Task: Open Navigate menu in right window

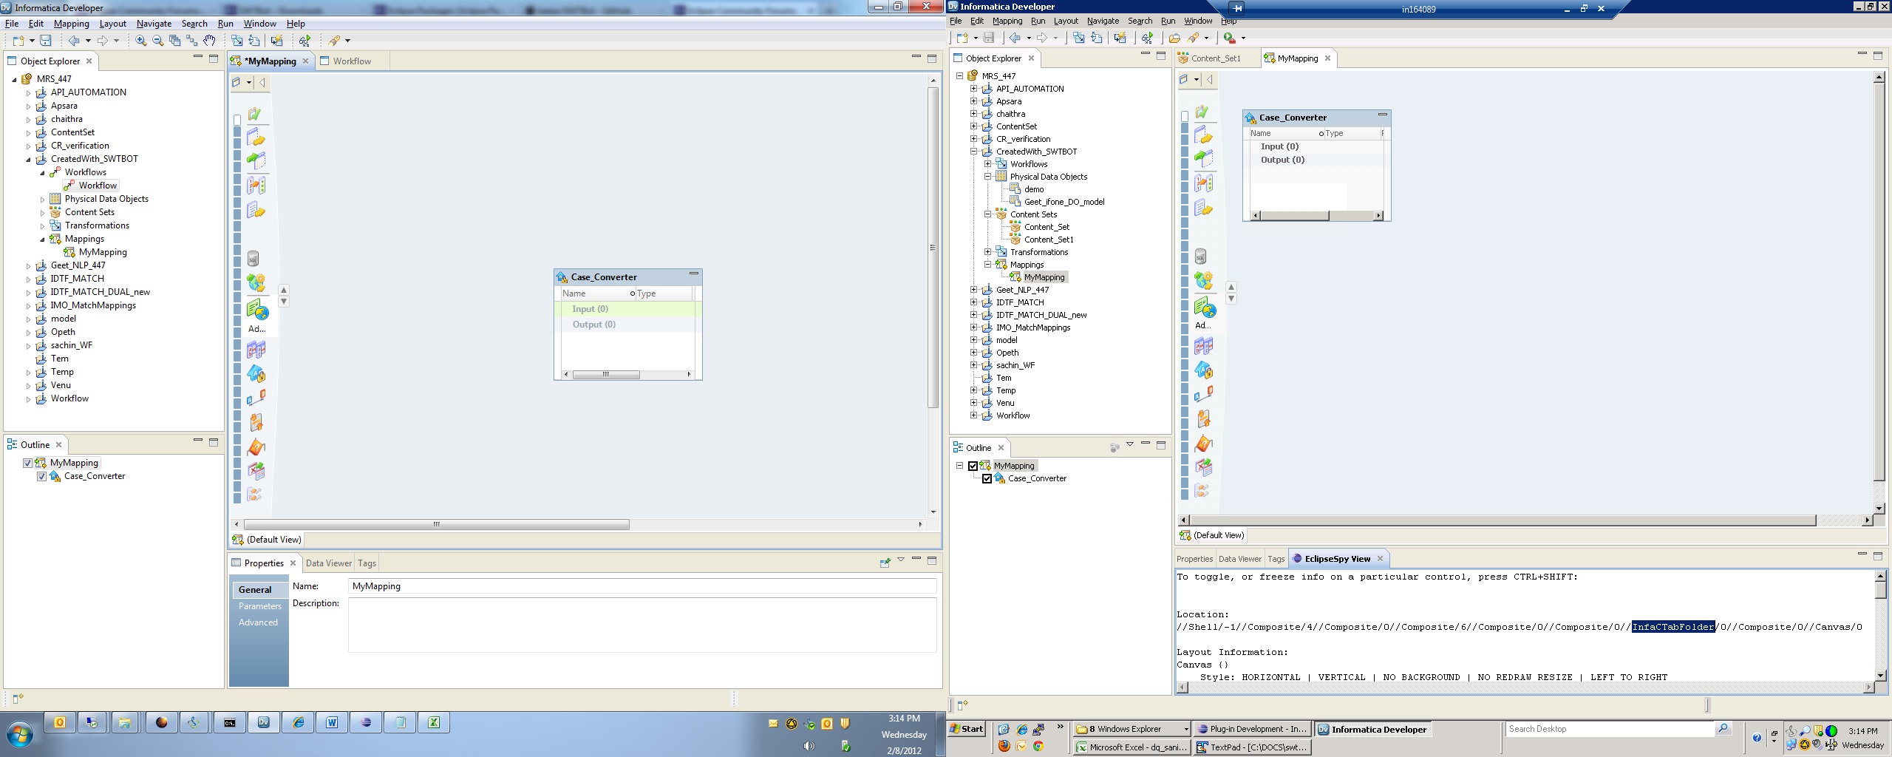Action: 1103,21
